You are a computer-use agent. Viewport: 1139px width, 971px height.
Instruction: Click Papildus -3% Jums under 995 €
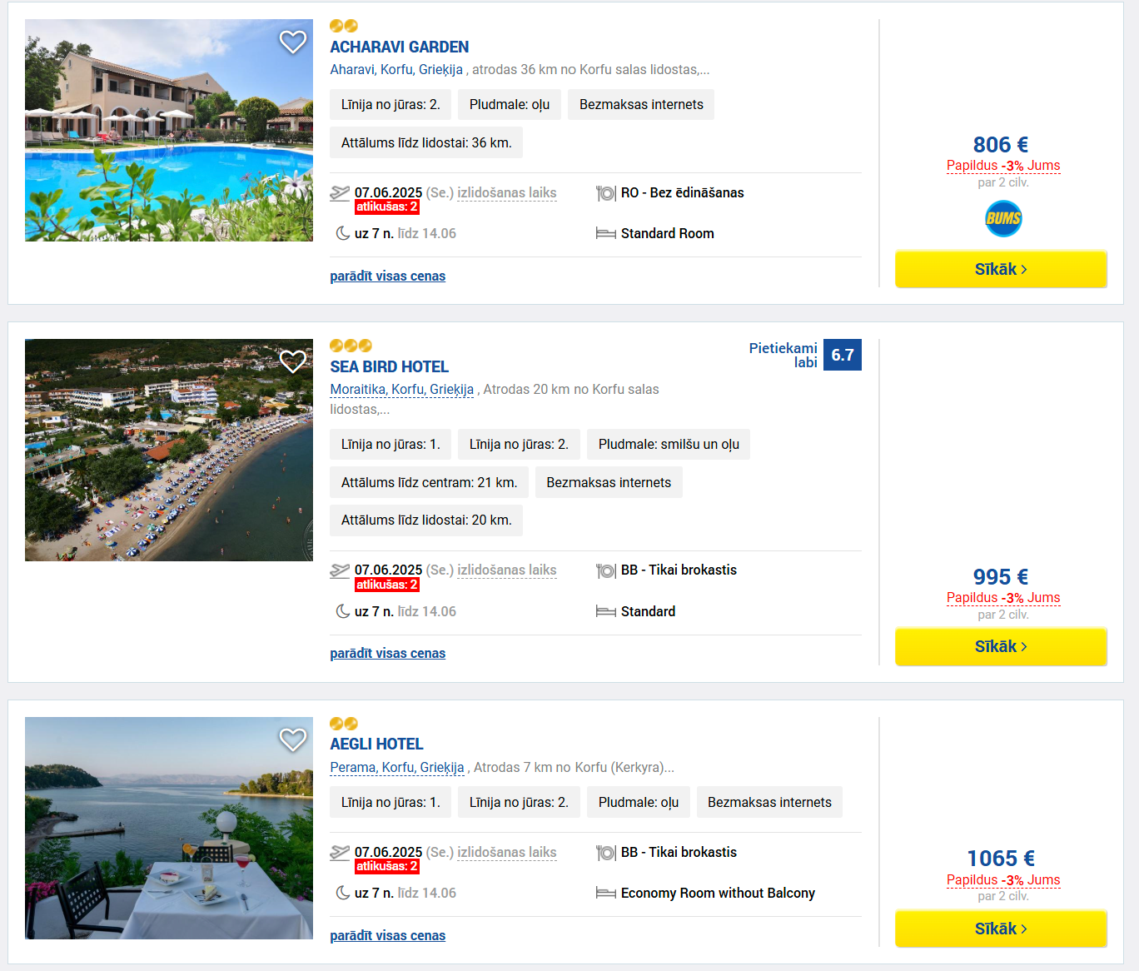[x=1003, y=597]
